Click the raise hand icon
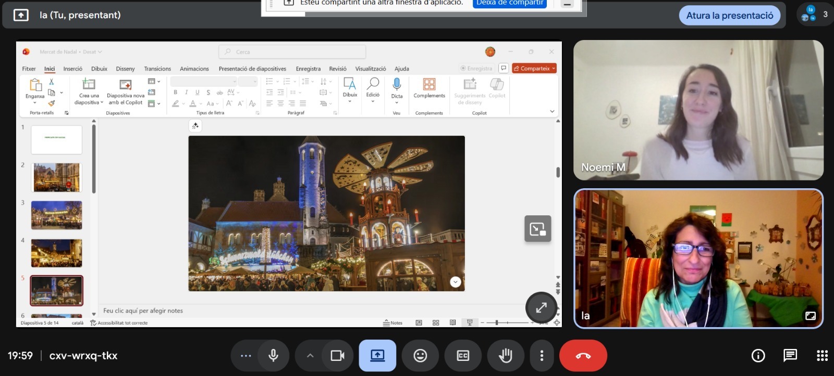834x376 pixels. click(x=505, y=356)
